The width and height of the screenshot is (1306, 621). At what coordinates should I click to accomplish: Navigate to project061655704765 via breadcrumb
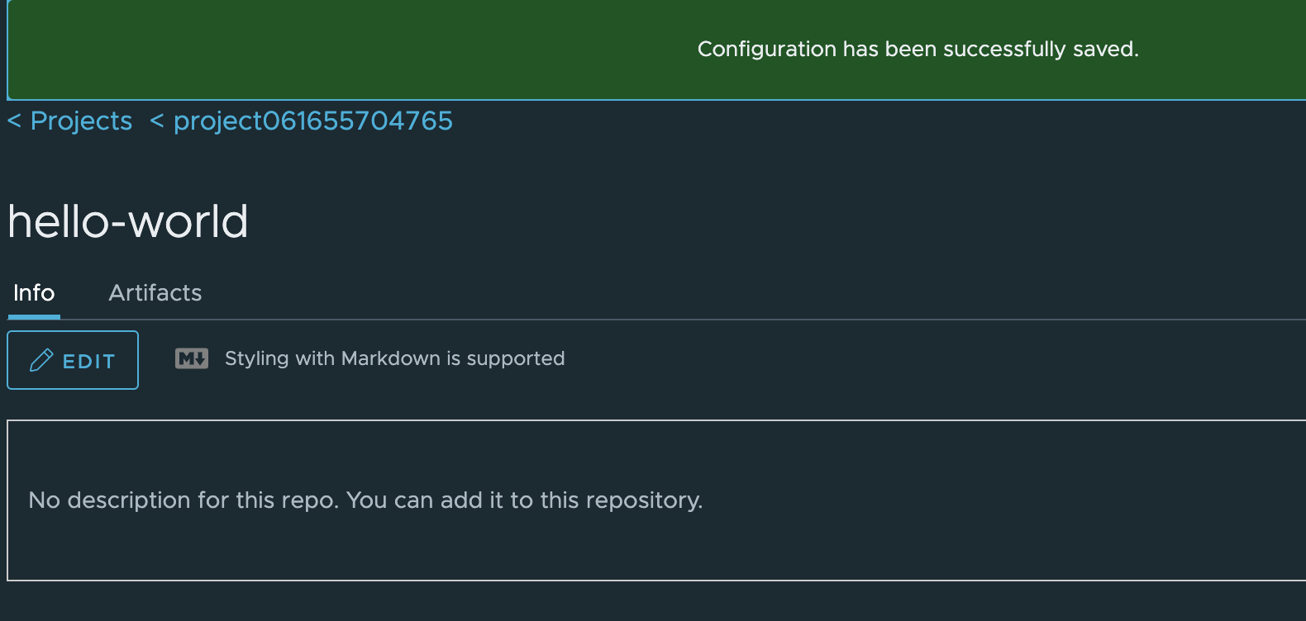coord(312,121)
